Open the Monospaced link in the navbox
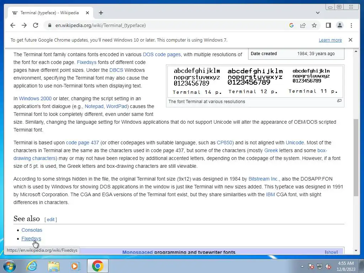 (x=138, y=252)
